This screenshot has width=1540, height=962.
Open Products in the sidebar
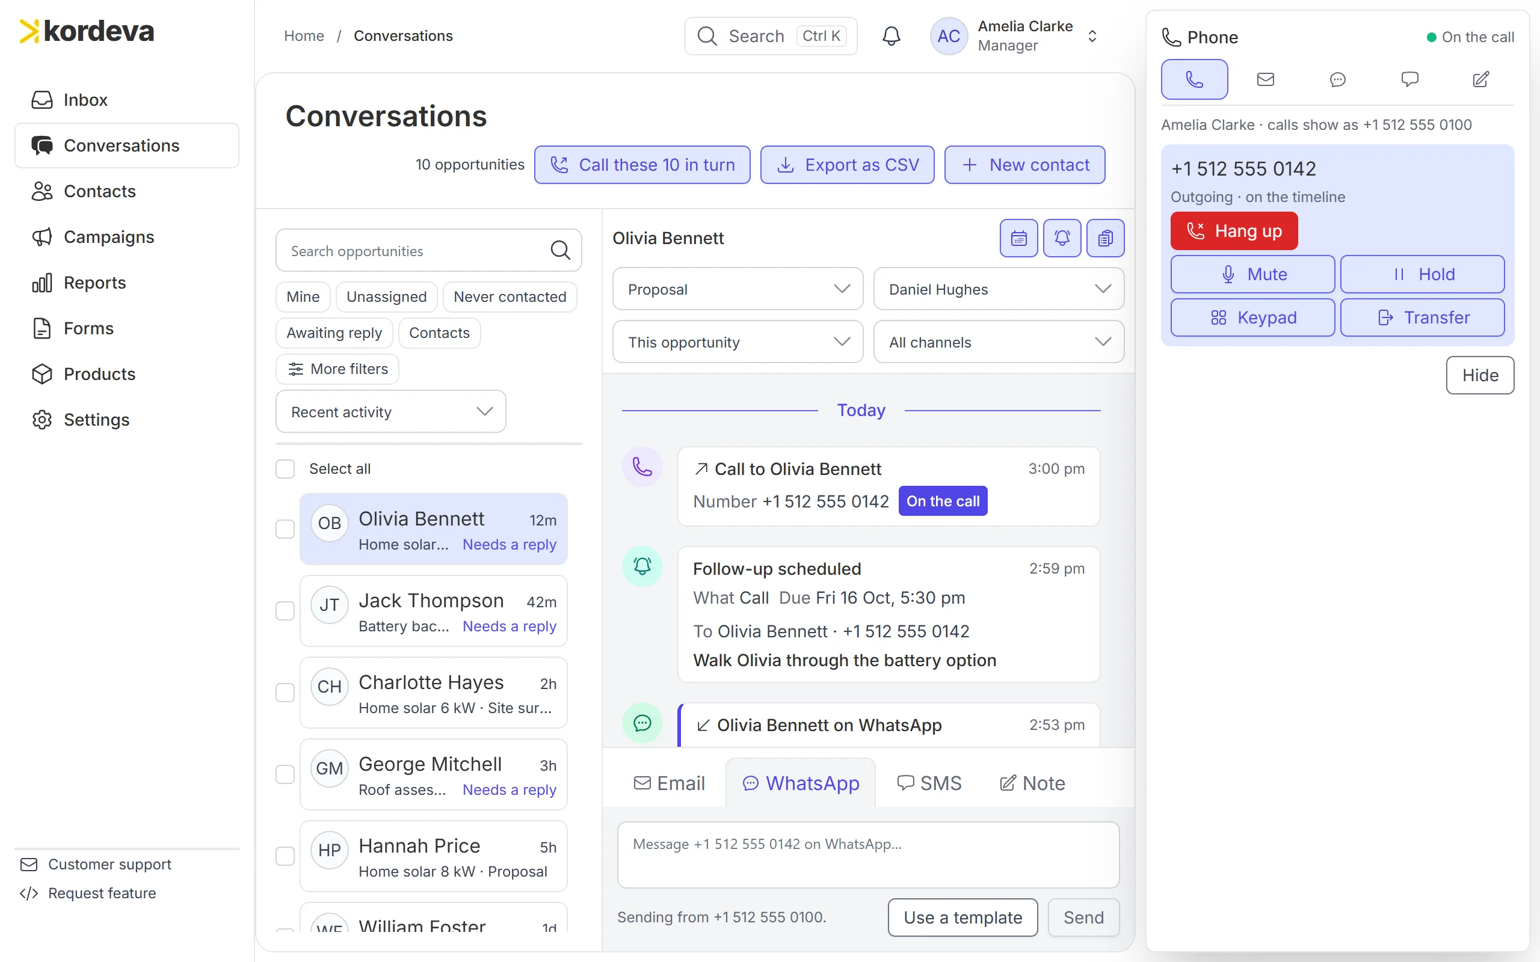(127, 374)
